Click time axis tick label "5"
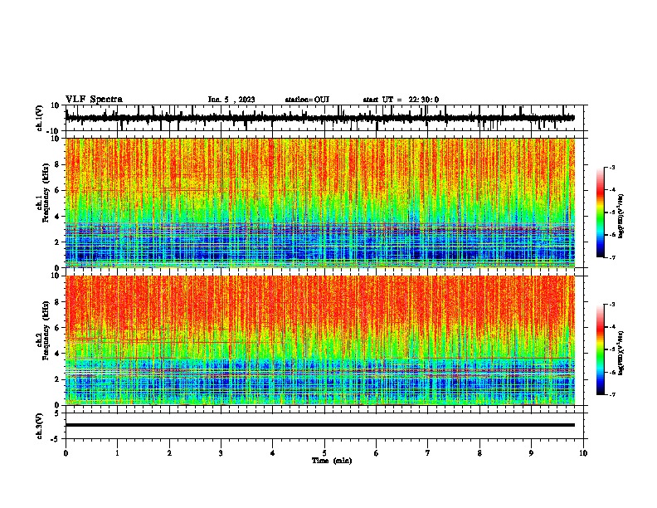This screenshot has width=657, height=508. pos(324,453)
